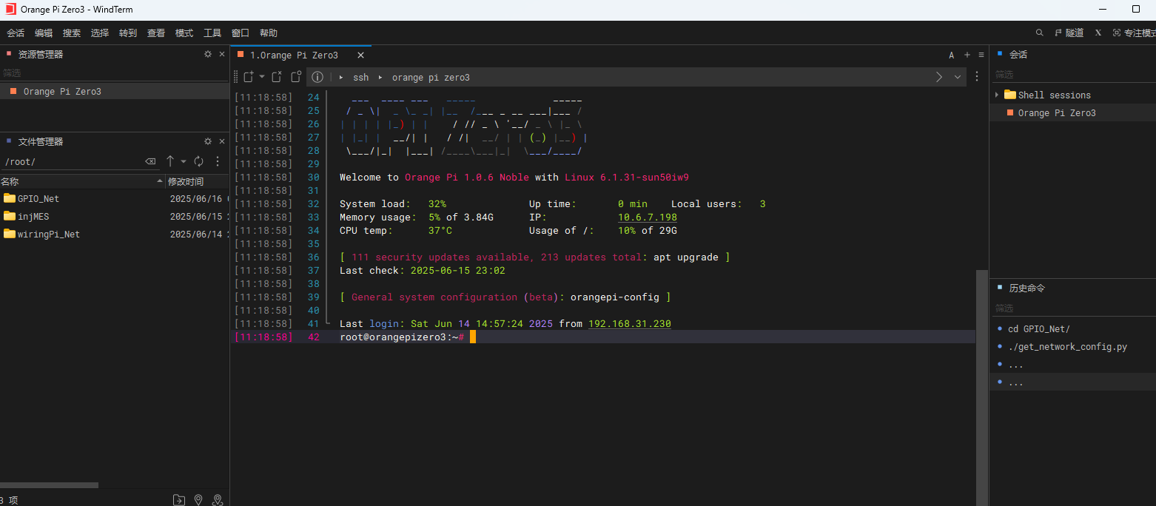
Task: Click the location pin icon in file manager footer
Action: click(x=198, y=500)
